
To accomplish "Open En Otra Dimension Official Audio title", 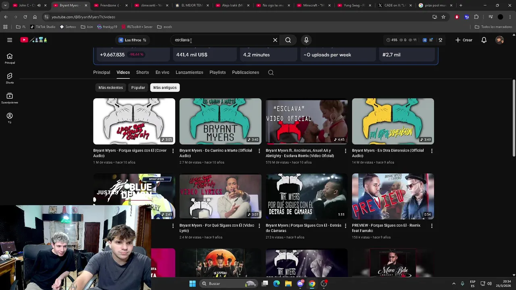I will (388, 153).
